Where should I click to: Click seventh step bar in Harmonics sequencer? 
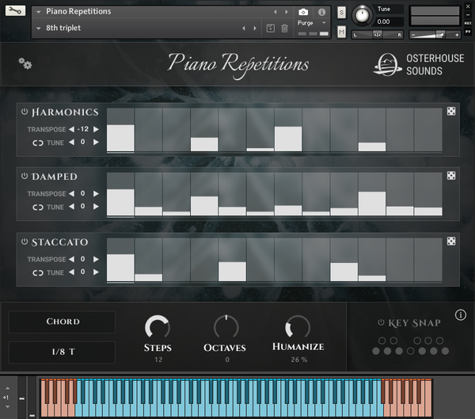(288, 129)
